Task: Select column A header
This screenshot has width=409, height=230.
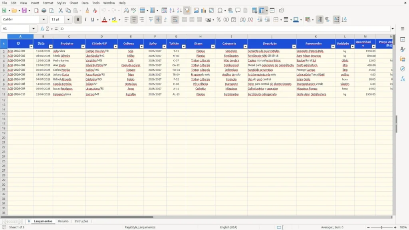Action: tap(20, 36)
